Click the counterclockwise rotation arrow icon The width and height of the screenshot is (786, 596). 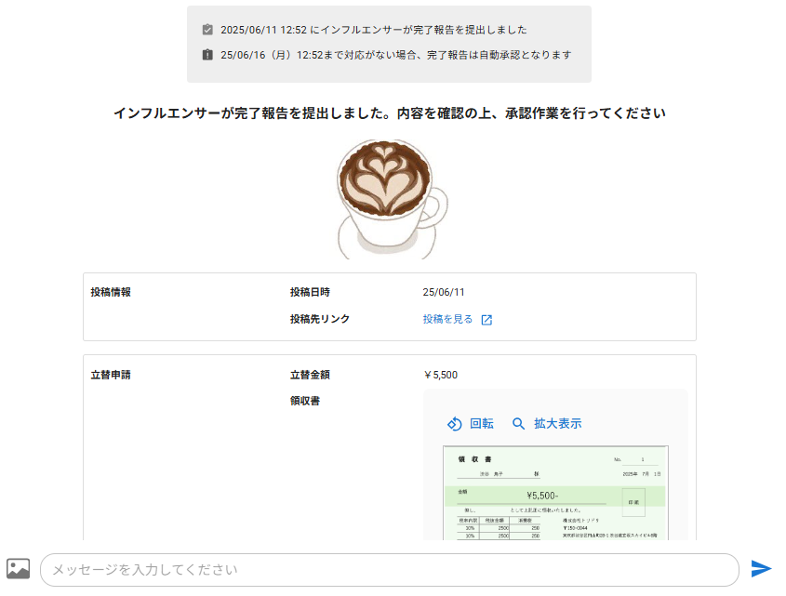pyautogui.click(x=455, y=423)
